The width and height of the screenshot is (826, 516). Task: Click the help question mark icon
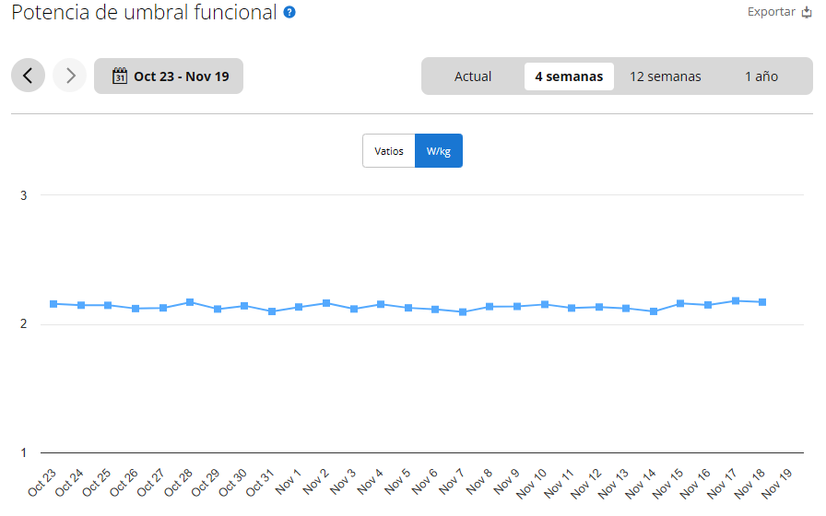click(x=289, y=12)
